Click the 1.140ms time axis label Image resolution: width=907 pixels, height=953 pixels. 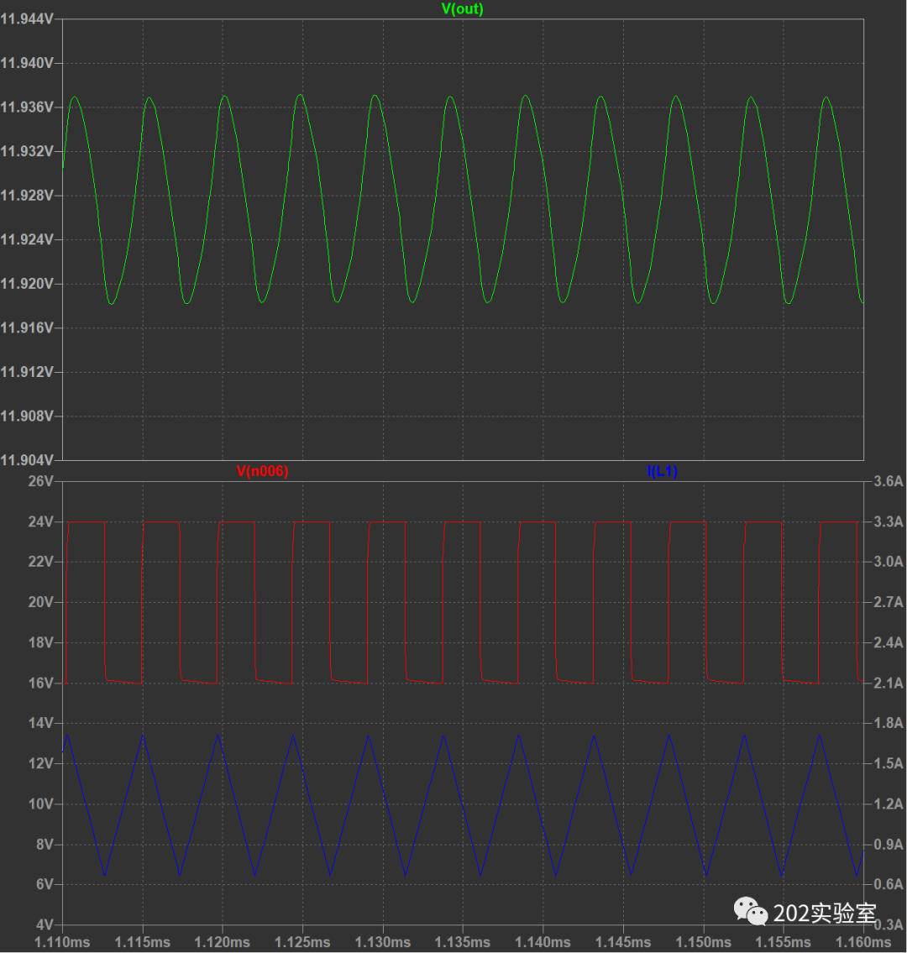pyautogui.click(x=543, y=943)
